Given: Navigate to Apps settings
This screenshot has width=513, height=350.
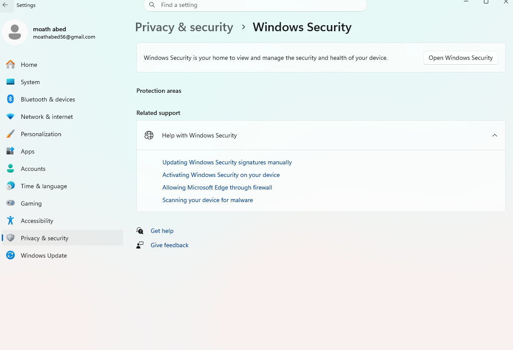Looking at the screenshot, I should [63, 151].
